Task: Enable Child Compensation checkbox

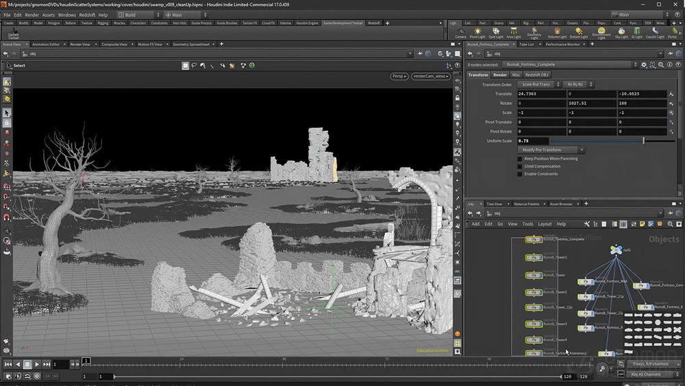Action: point(519,166)
